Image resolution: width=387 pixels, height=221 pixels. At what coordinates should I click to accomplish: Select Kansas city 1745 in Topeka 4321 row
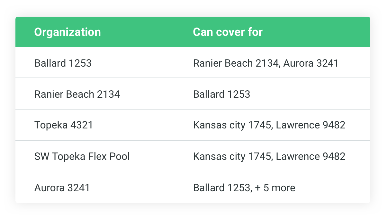232,125
